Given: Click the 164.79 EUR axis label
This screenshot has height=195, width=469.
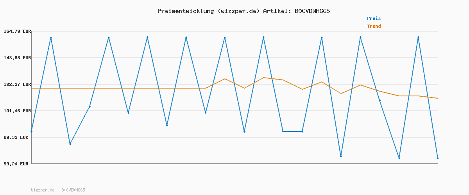Looking at the screenshot, I should (17, 31).
